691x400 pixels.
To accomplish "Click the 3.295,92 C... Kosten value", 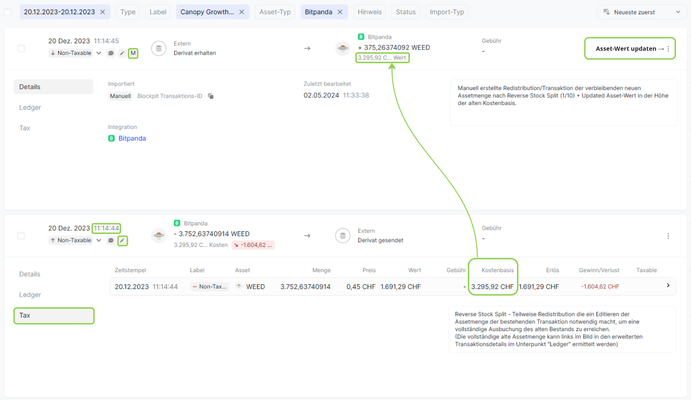I will click(x=200, y=245).
